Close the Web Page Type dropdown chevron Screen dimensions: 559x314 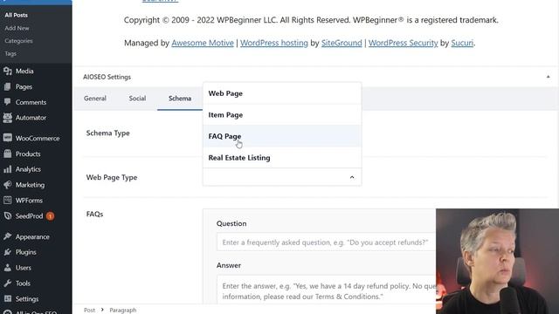pyautogui.click(x=352, y=177)
